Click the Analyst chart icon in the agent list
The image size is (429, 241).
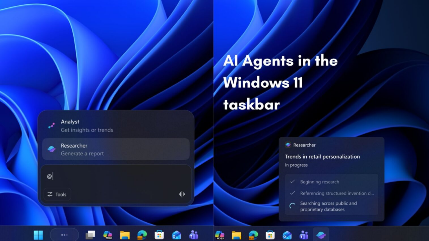(51, 126)
